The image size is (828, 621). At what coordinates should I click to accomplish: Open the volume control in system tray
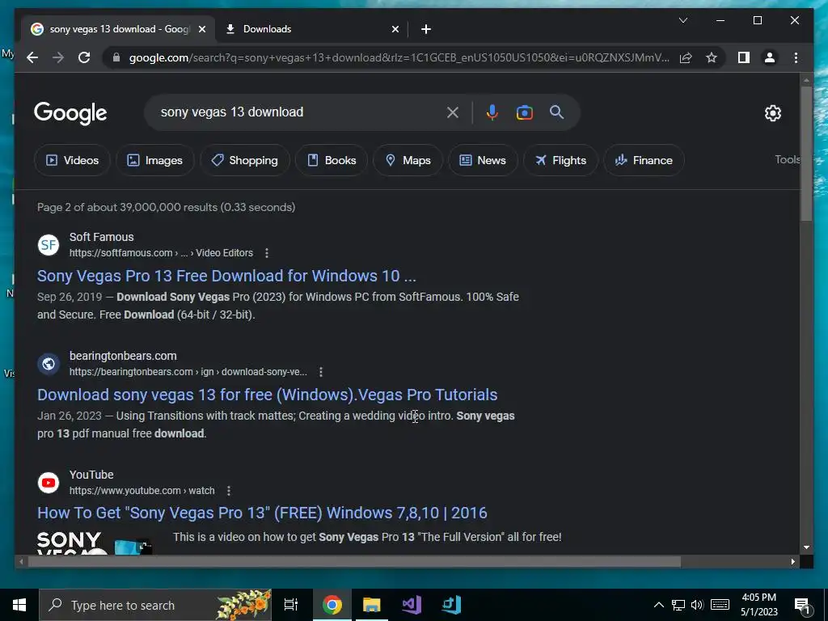click(x=697, y=605)
